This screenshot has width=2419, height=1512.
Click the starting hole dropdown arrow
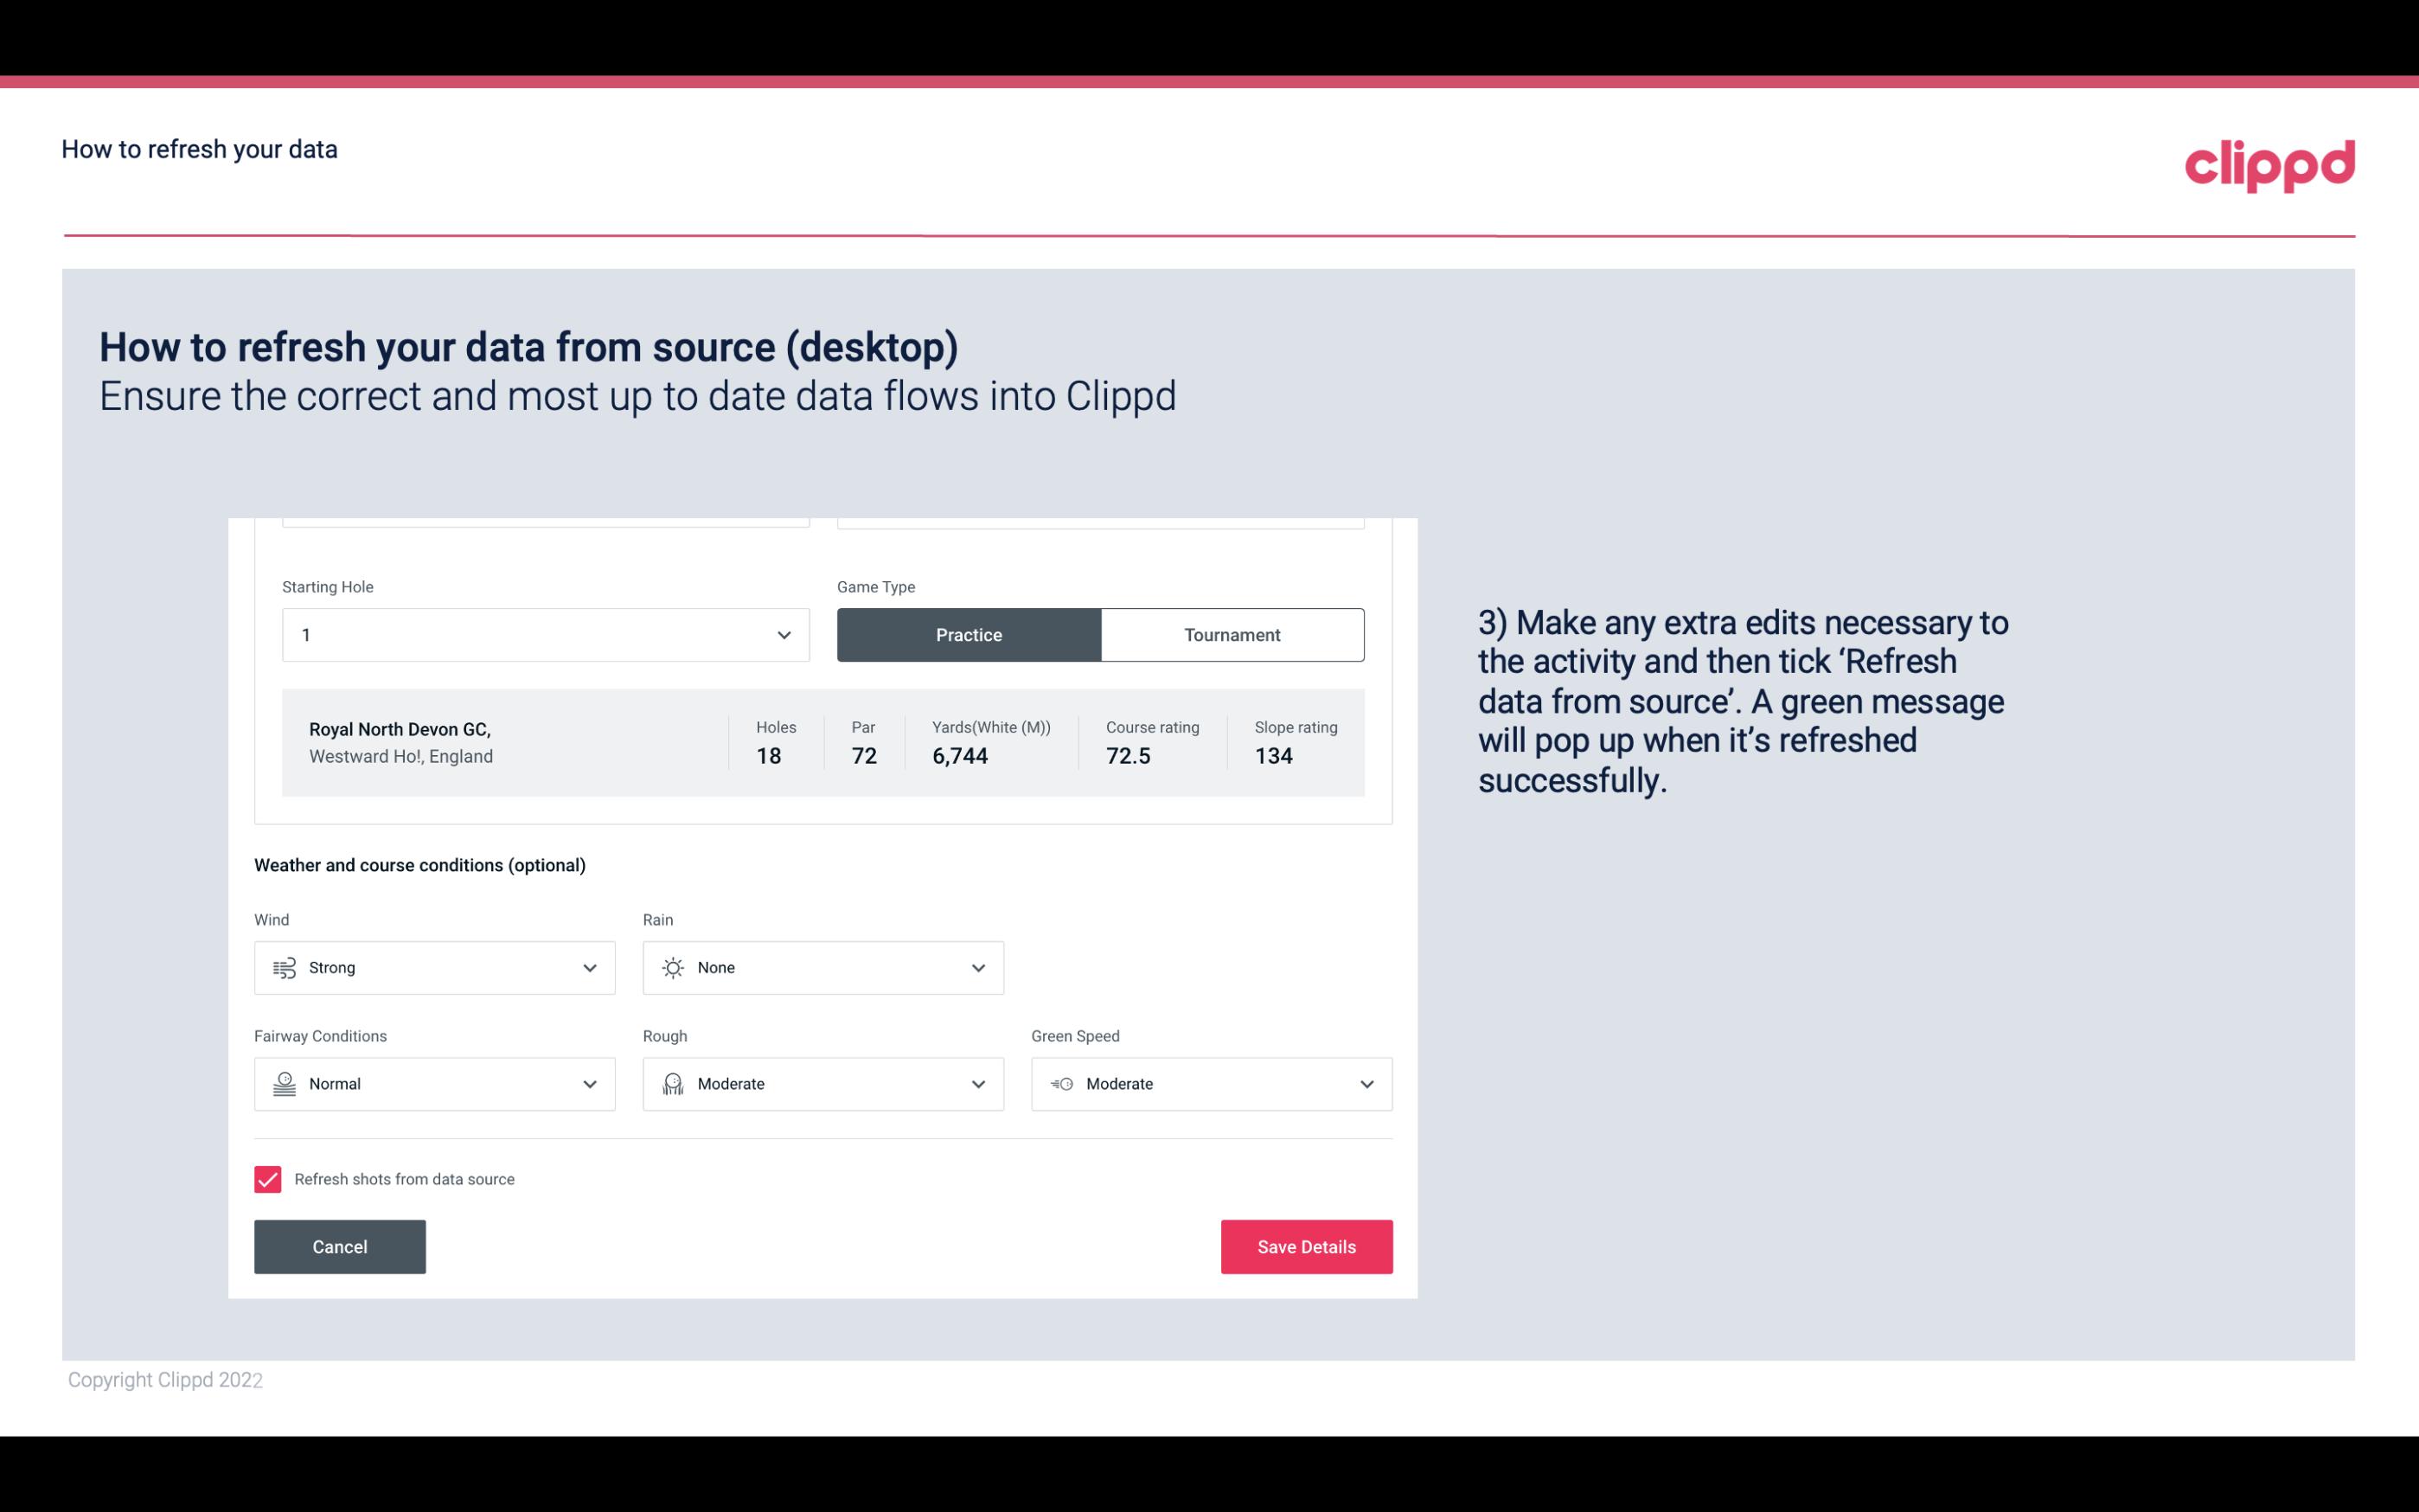(784, 634)
